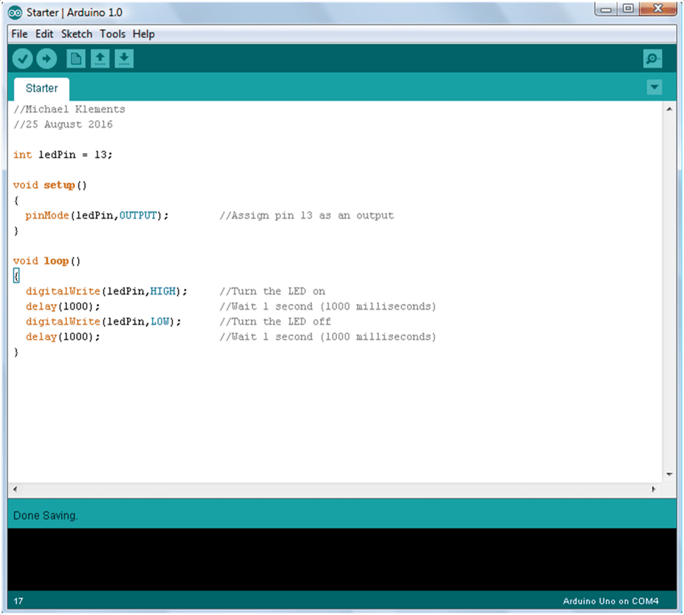
Task: Click the Verify sketch checkmark icon
Action: coord(22,59)
